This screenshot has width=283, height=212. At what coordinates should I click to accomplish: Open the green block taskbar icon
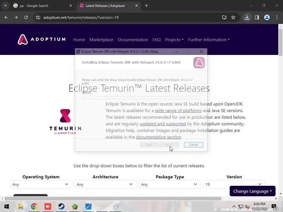(x=75, y=206)
